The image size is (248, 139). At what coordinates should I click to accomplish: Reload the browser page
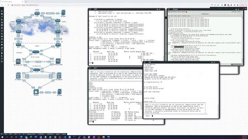click(x=8, y=5)
